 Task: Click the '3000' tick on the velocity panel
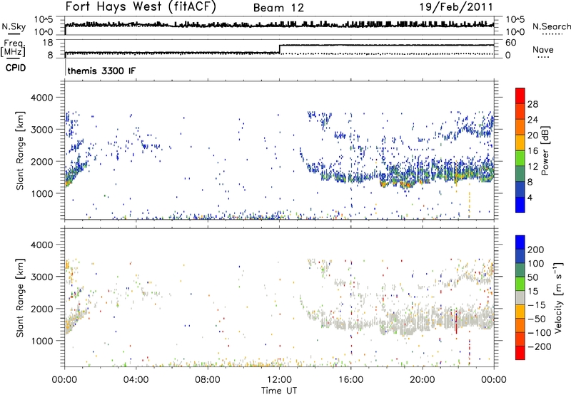coord(41,277)
